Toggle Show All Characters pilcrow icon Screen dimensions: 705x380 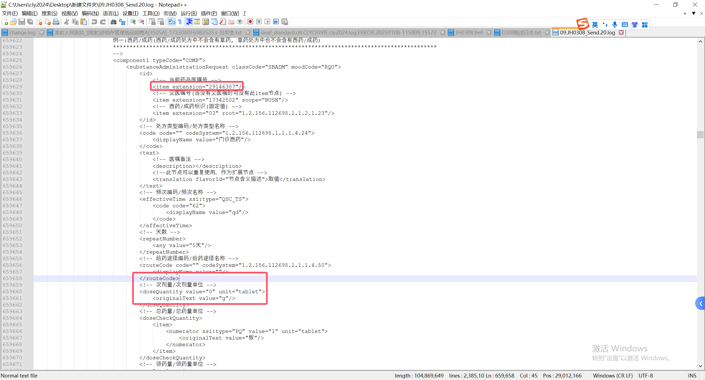click(x=180, y=22)
